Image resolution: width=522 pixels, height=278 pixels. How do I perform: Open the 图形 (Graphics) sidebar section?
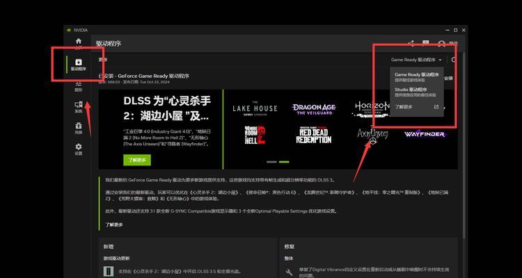click(78, 86)
